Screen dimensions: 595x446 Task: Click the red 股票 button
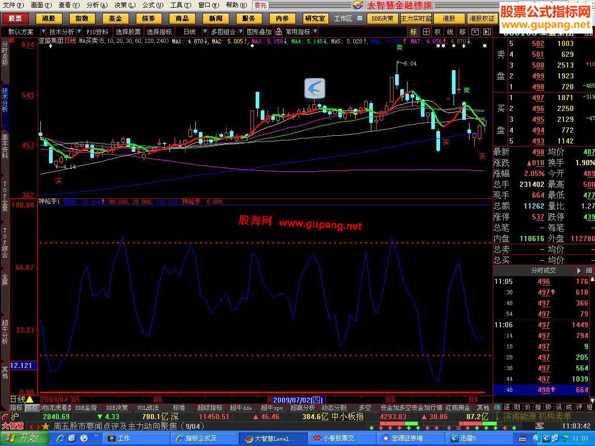click(15, 18)
